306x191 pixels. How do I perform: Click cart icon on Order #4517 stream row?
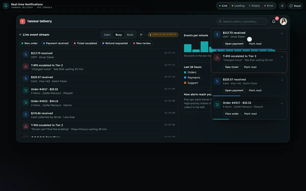[x=26, y=90]
